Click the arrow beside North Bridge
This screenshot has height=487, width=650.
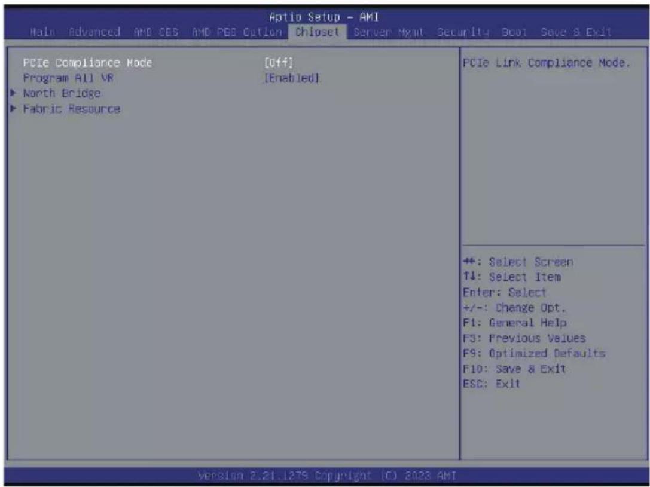(13, 93)
